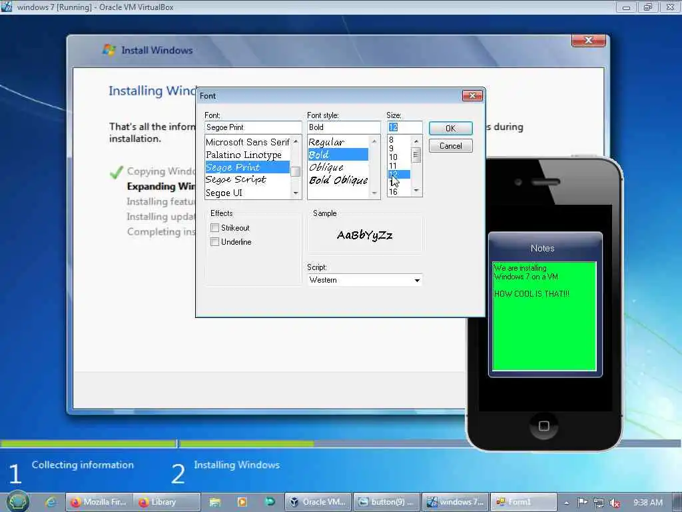Click the green arrow taskbar icon

point(270,502)
